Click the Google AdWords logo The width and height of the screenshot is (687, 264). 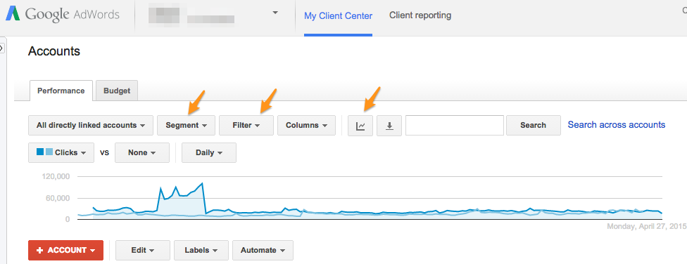click(x=63, y=15)
